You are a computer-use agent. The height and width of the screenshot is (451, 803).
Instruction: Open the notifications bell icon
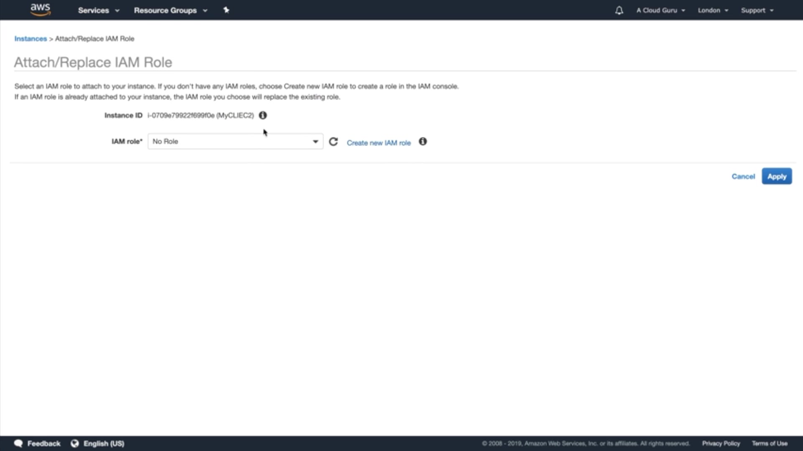619,10
